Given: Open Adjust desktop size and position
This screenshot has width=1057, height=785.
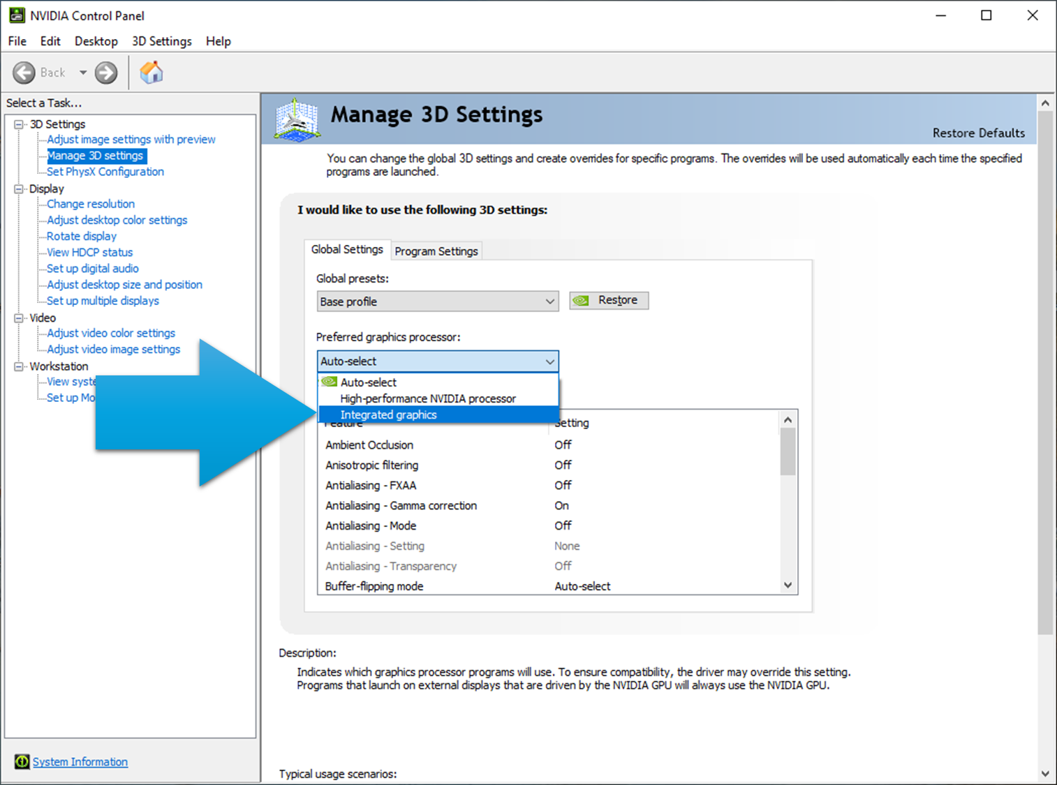Looking at the screenshot, I should (124, 285).
